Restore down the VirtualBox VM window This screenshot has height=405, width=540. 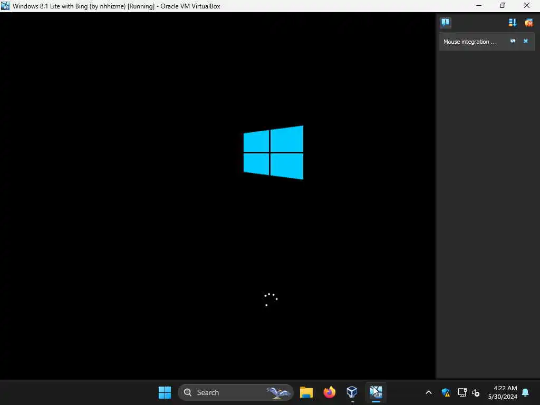tap(503, 5)
